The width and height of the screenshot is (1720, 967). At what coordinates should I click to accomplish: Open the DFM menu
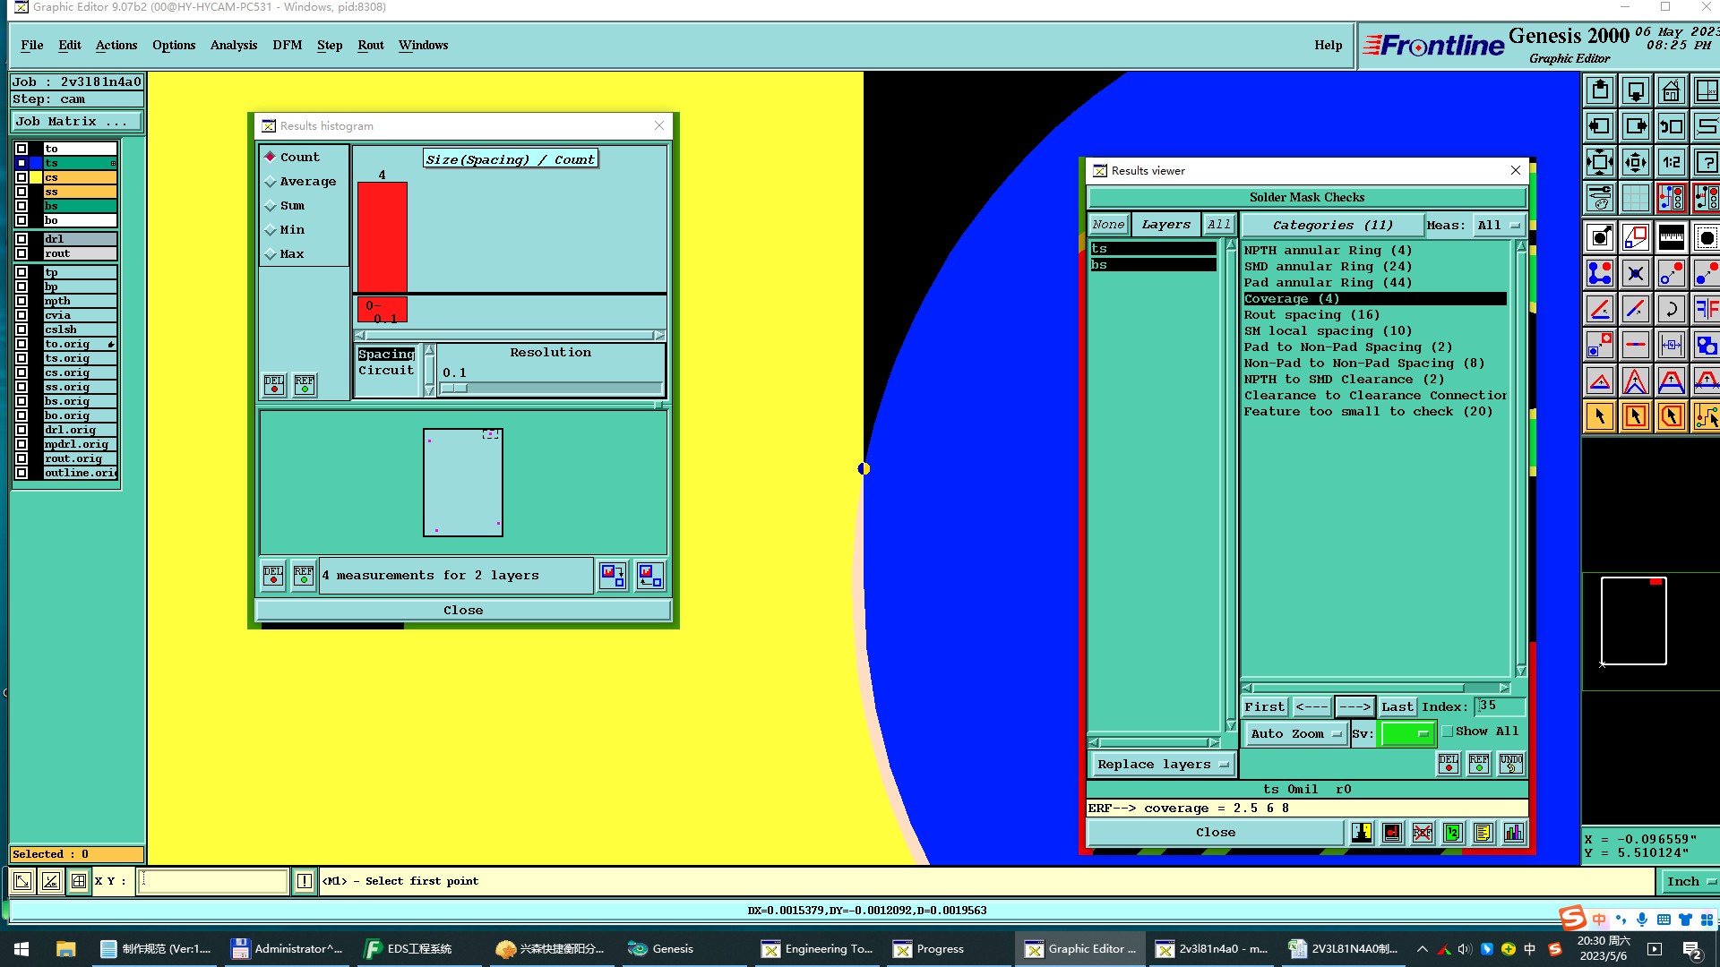287,45
